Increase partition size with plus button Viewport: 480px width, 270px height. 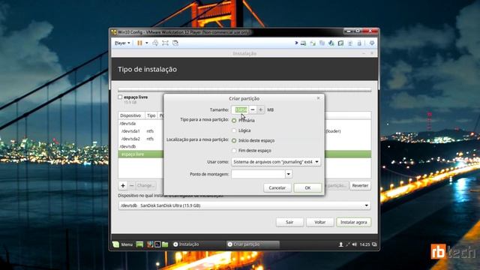click(x=260, y=109)
